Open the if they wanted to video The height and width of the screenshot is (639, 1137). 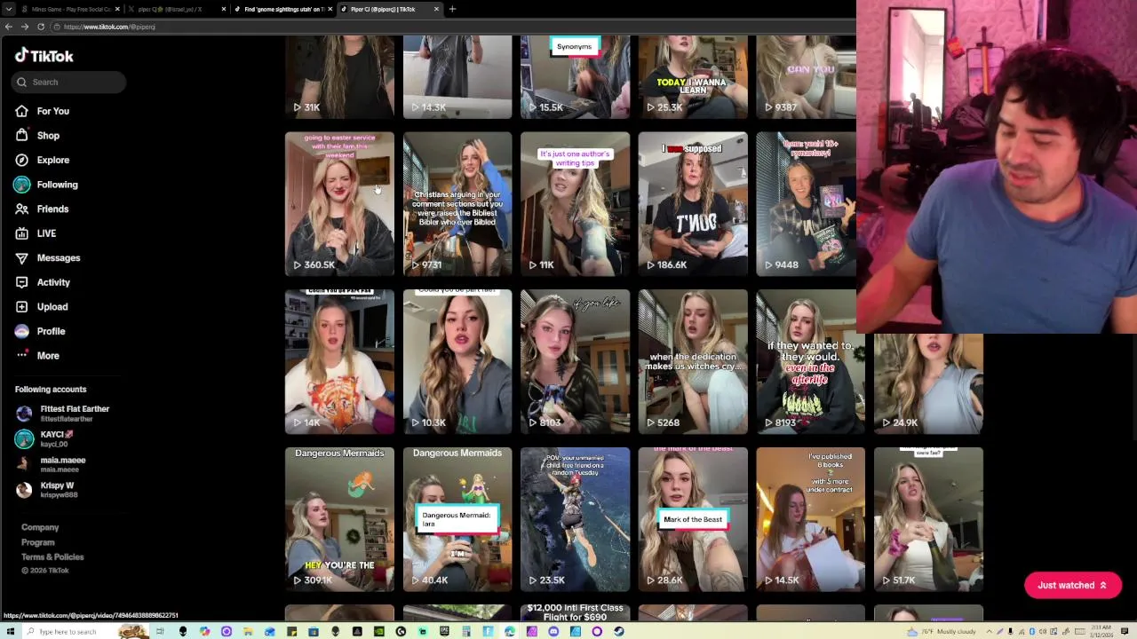[x=810, y=362]
